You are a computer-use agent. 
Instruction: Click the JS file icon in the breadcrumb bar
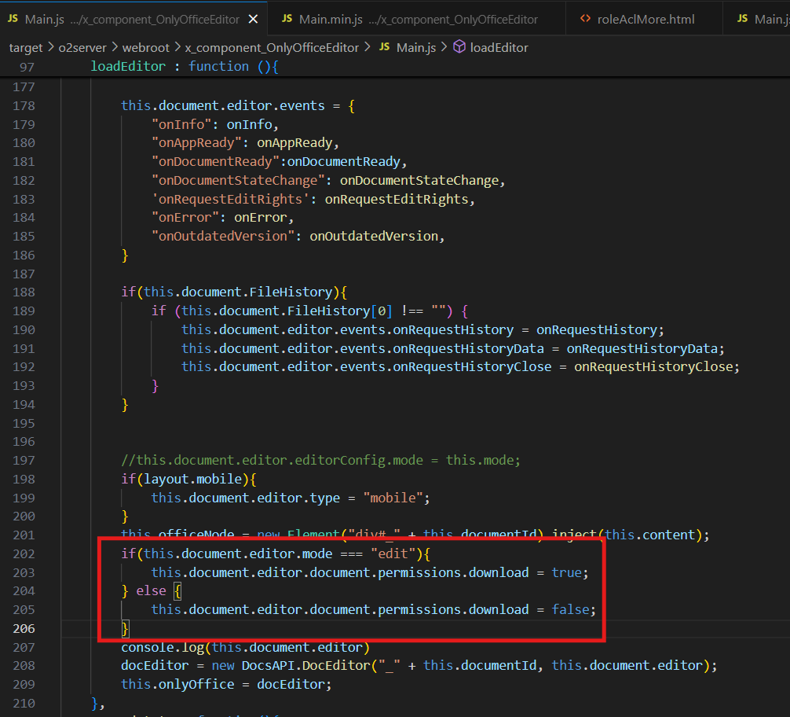click(384, 48)
